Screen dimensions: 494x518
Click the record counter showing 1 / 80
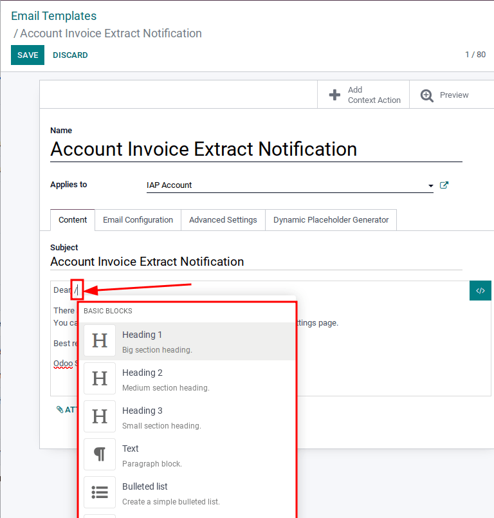(476, 55)
